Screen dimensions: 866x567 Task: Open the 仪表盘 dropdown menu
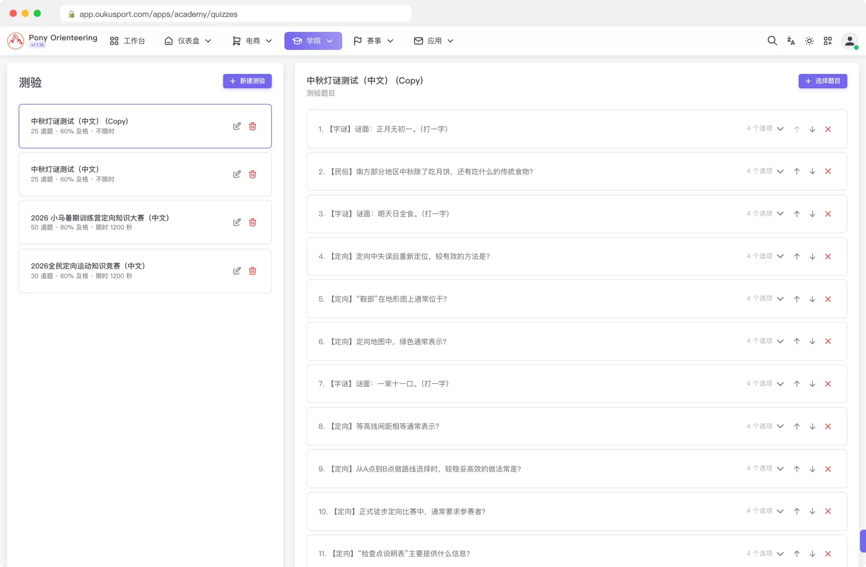pyautogui.click(x=188, y=41)
